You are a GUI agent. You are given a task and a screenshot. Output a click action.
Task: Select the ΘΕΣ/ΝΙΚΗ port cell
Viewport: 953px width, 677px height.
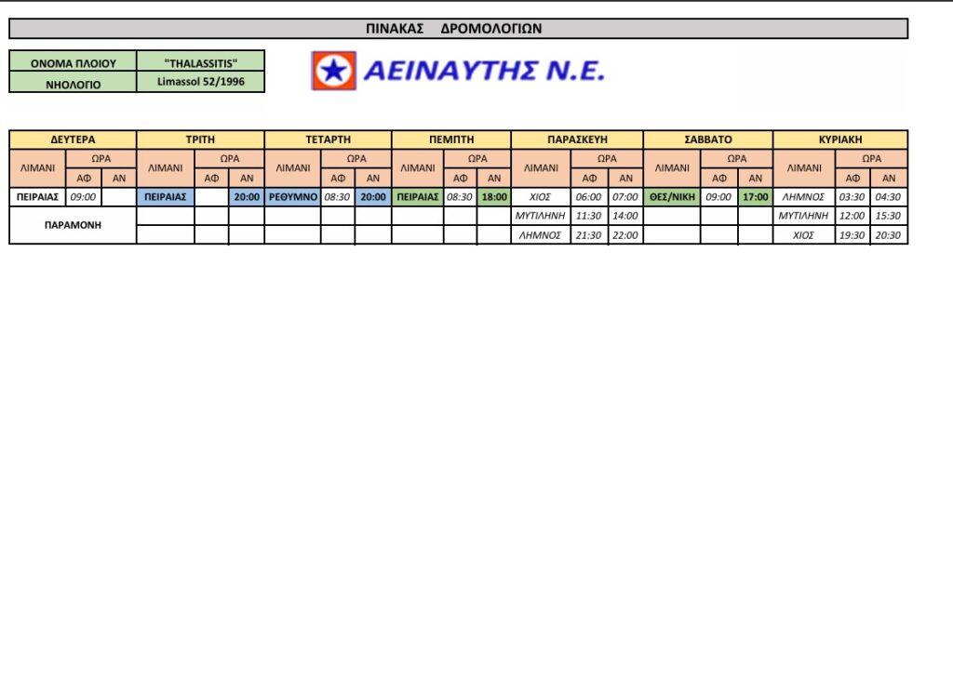point(672,197)
